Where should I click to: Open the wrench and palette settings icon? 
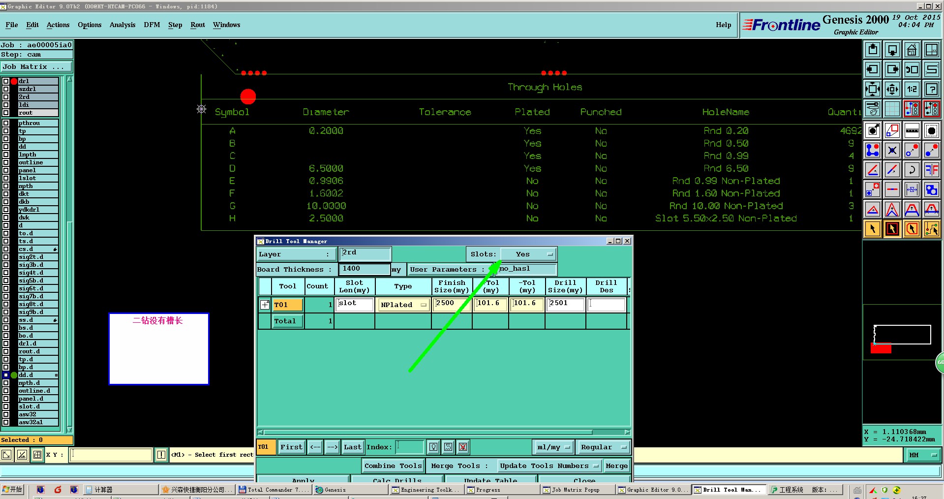click(x=873, y=109)
